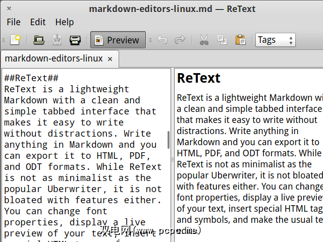This screenshot has width=323, height=242.
Task: Toggle the Preview button
Action: 118,40
